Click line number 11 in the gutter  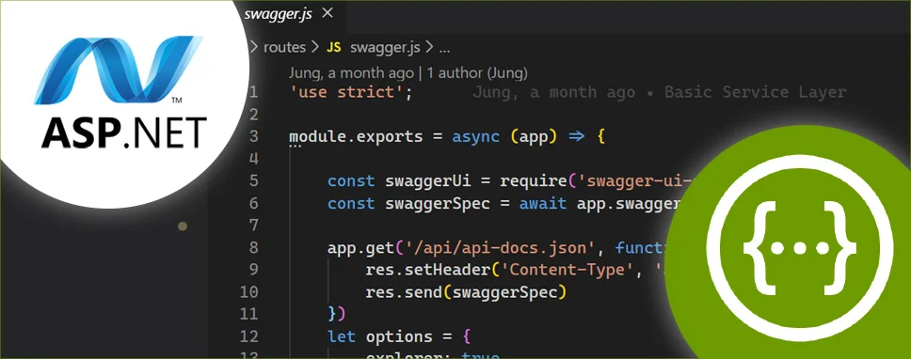tap(248, 314)
